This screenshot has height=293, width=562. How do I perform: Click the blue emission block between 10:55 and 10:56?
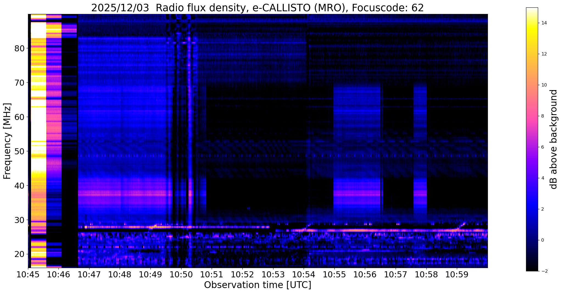tap(357, 151)
